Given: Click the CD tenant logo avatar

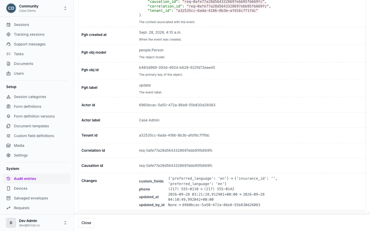Looking at the screenshot, I should [x=11, y=8].
